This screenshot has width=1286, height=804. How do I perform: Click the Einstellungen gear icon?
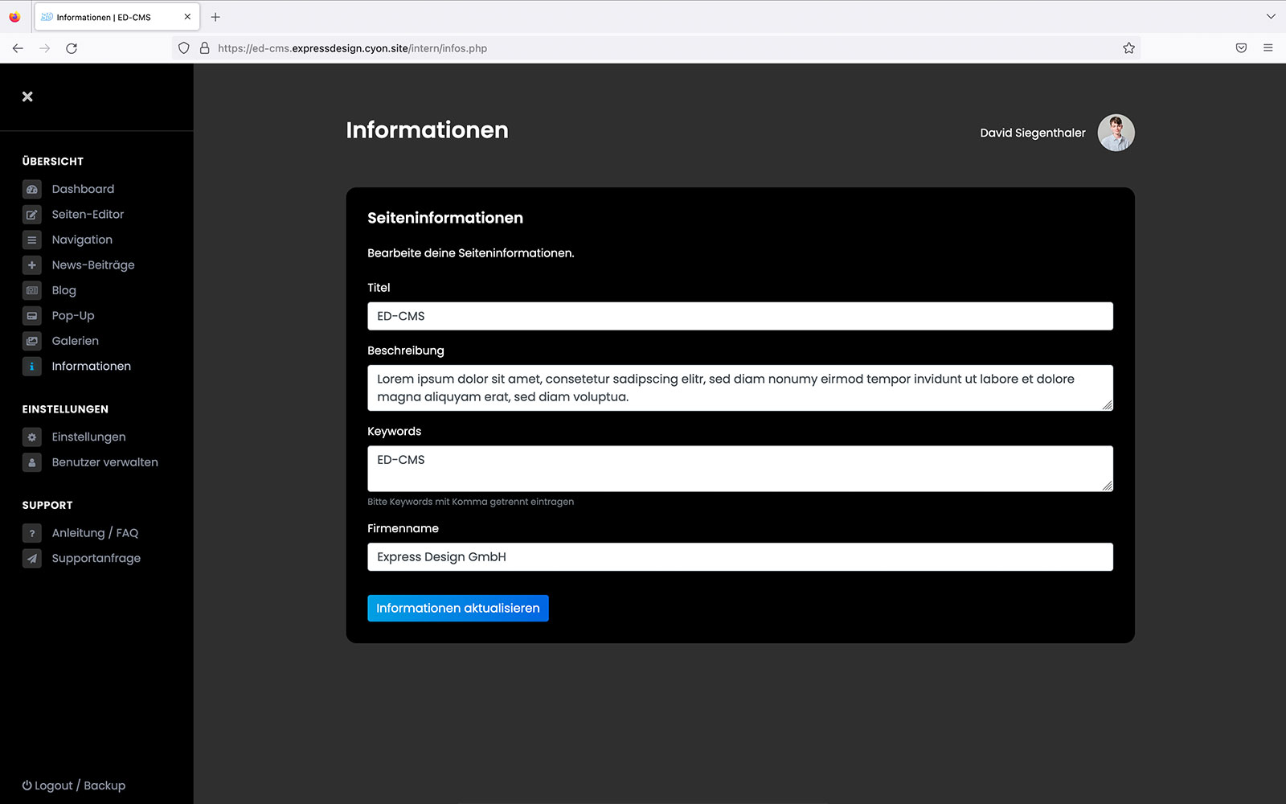click(32, 437)
